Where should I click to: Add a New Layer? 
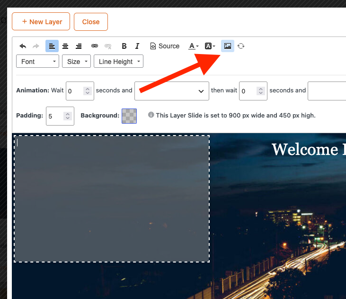point(41,21)
